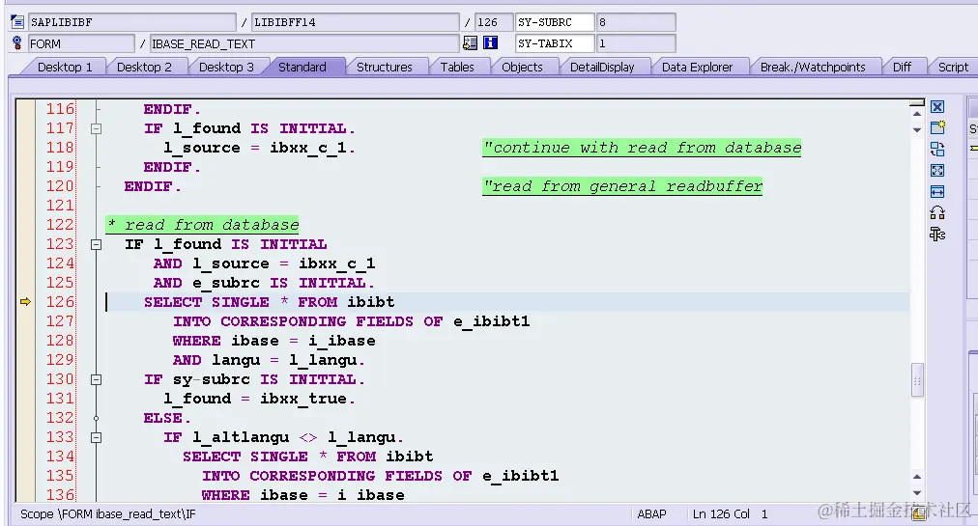Screen dimensions: 978x526
Task: Click the ELSE. keyword on line 132
Action: click(x=167, y=418)
